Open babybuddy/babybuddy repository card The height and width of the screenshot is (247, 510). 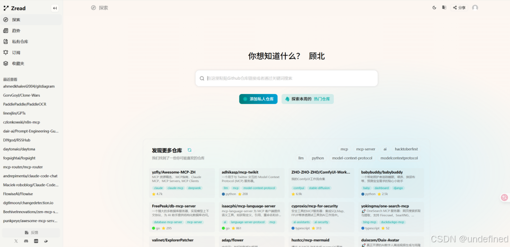coord(391,183)
